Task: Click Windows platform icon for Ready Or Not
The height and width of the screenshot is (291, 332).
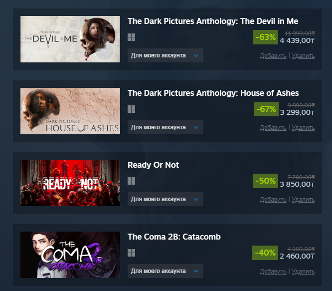Action: pos(131,181)
